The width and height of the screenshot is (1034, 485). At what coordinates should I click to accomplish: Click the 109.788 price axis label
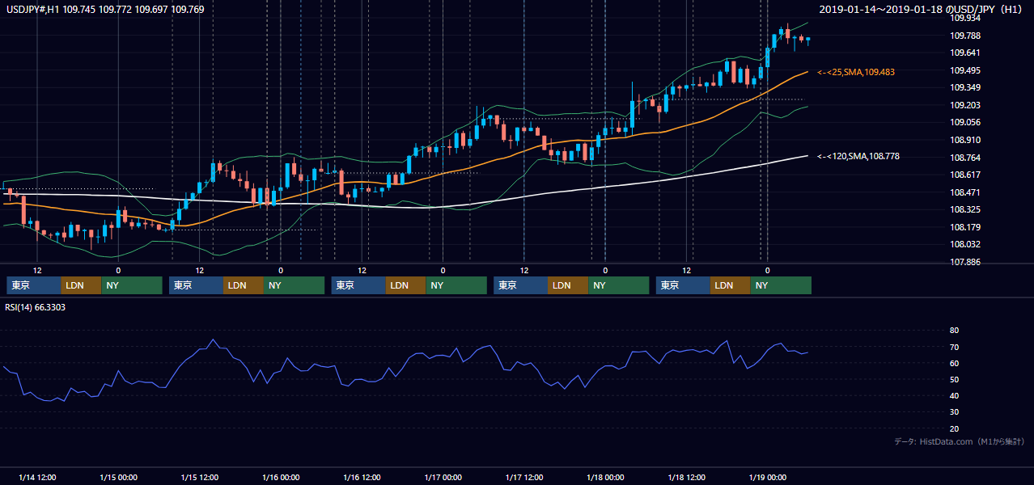click(x=965, y=36)
